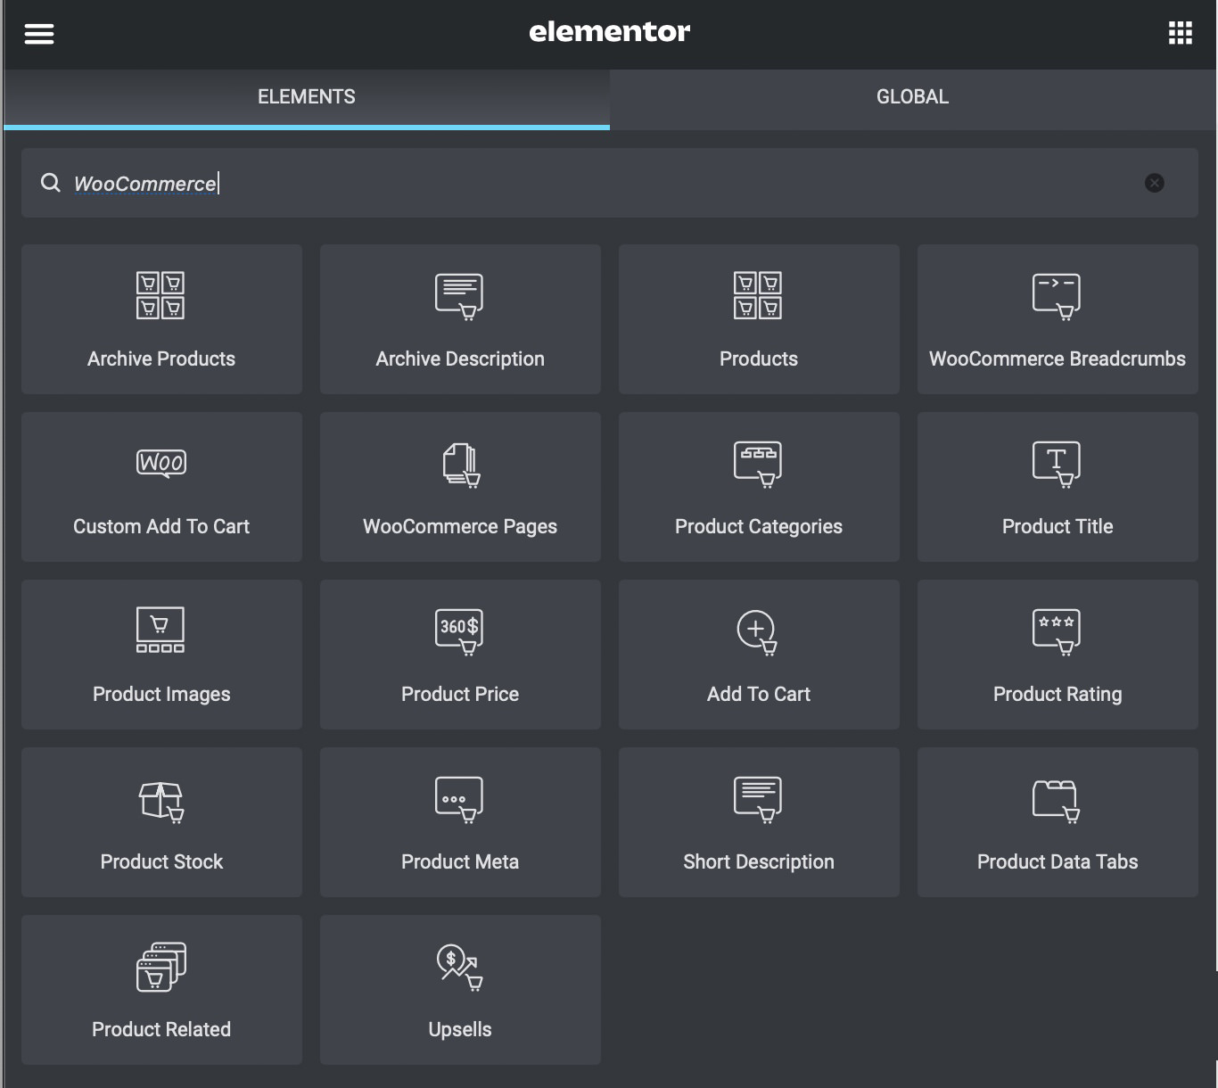Click the WooCommerce search field

[588, 184]
